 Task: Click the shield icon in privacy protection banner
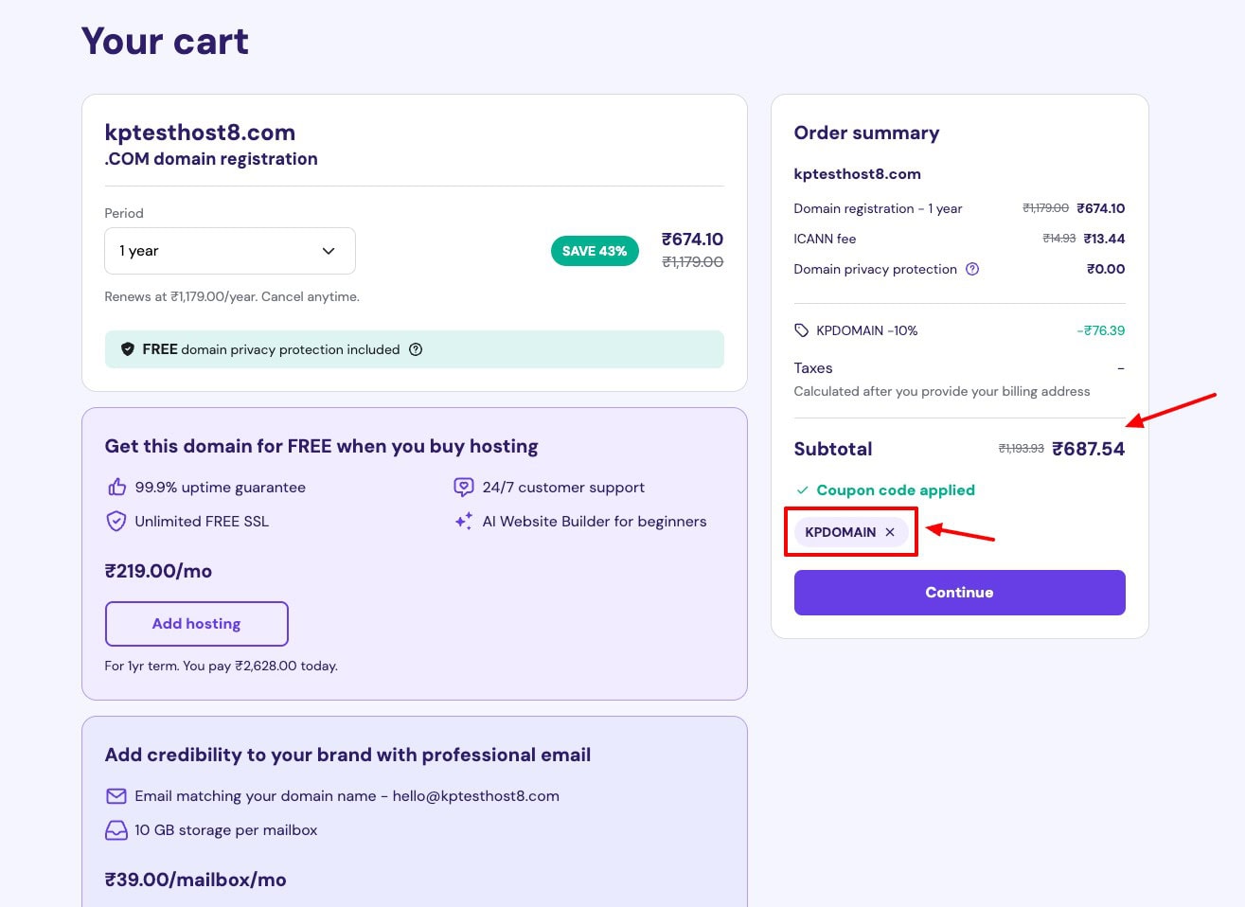coord(128,349)
